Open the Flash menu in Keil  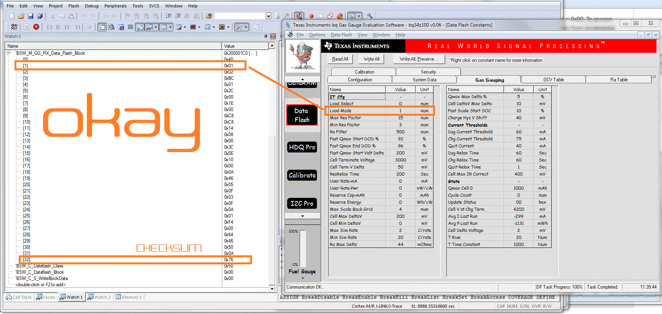[74, 6]
